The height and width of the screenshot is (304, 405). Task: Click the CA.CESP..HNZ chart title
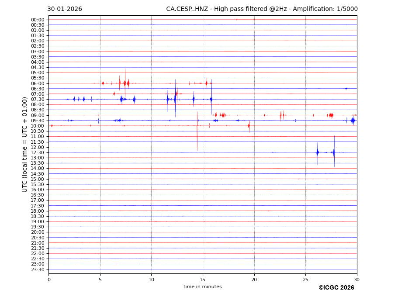262,9
